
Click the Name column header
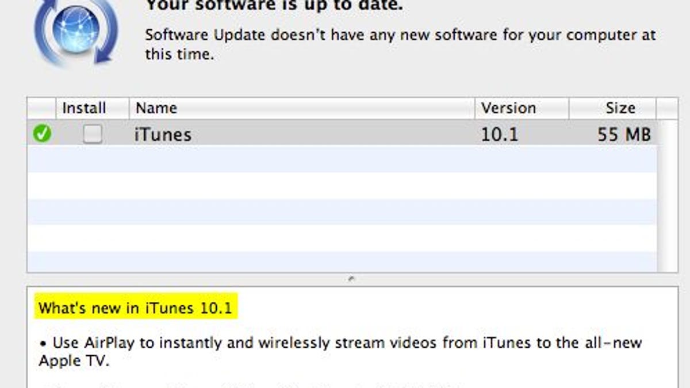coord(156,107)
